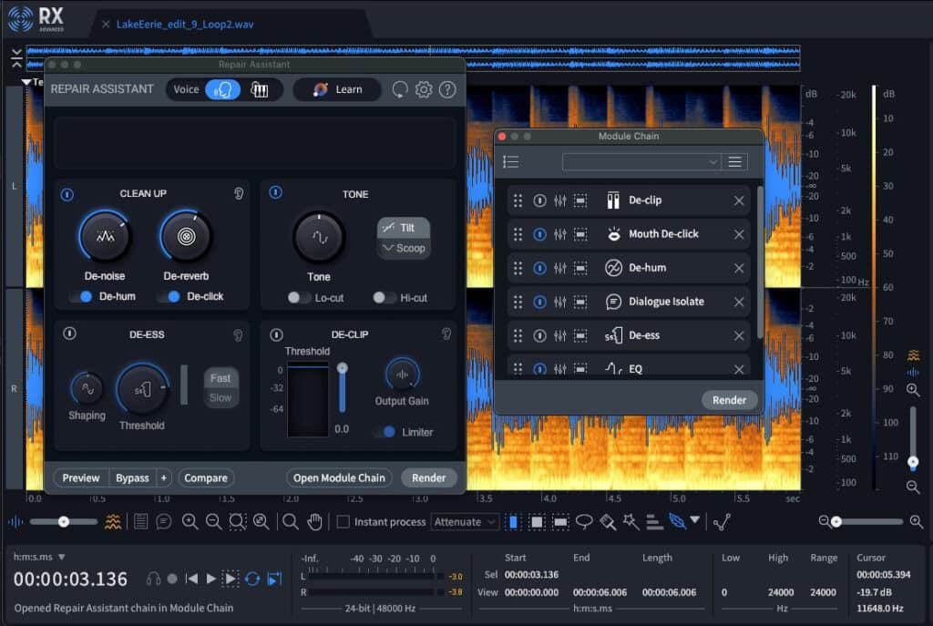
Task: Check the Instant process checkbox
Action: pyautogui.click(x=343, y=522)
